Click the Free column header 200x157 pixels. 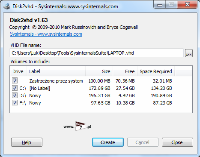[x=125, y=71]
